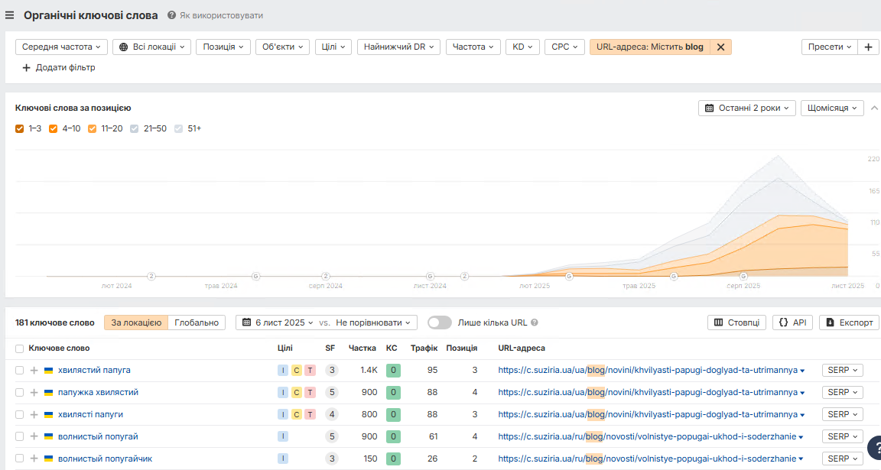This screenshot has width=881, height=470.
Task: Open the hamburger navigation menu
Action: coord(9,15)
